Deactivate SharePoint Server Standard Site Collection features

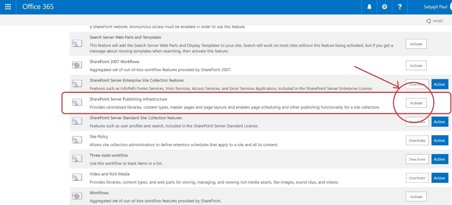coord(417,122)
